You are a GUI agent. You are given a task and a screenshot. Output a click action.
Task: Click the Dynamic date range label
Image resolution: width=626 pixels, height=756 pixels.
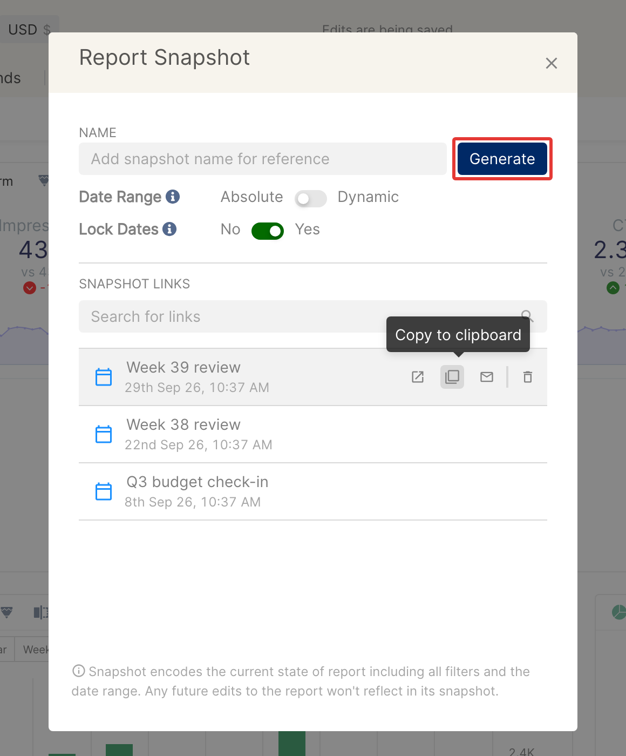(x=368, y=197)
